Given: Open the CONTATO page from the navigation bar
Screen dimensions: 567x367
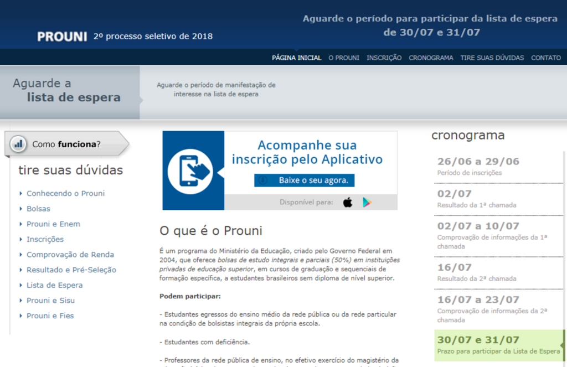Looking at the screenshot, I should point(546,58).
